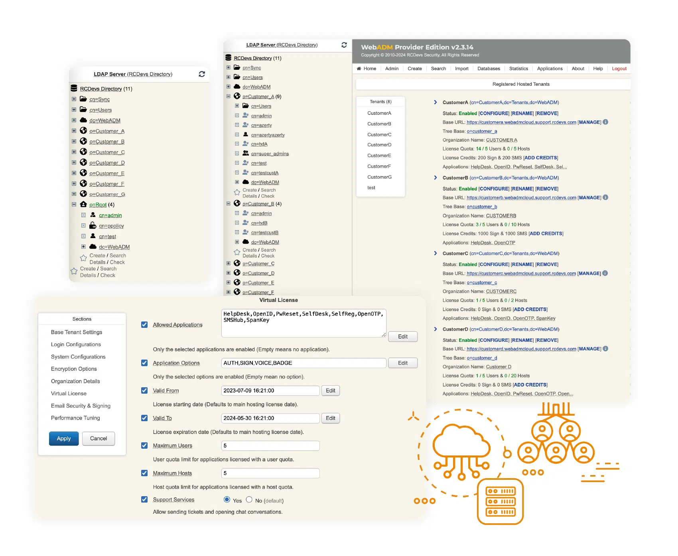This screenshot has height=556, width=678.
Task: Click lock icon of cn=ppolicy entry
Action: click(93, 225)
